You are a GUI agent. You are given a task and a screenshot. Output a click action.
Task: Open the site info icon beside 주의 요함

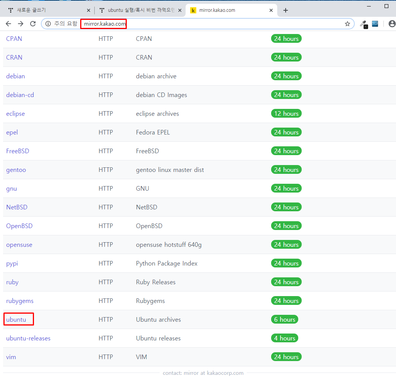coord(48,24)
